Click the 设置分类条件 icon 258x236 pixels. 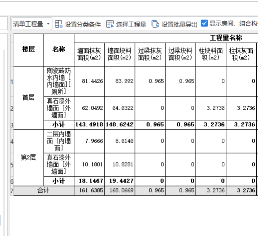coord(58,24)
